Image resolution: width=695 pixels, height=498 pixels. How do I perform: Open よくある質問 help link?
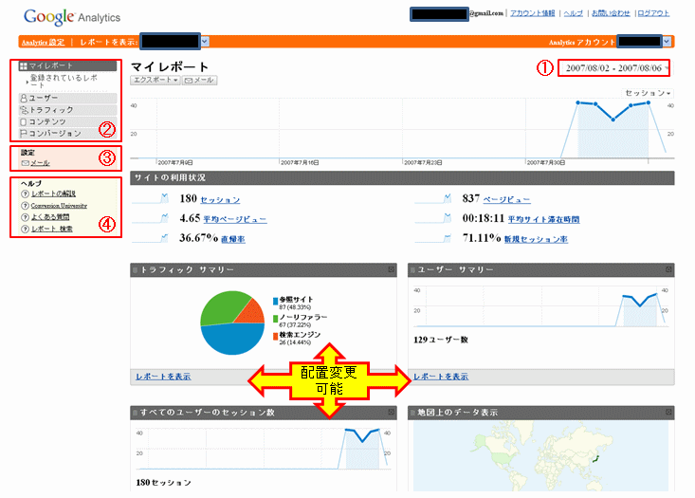pos(50,217)
